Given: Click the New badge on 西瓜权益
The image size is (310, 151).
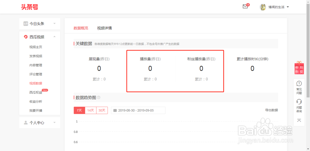Looking at the screenshot, I should pos(45,90).
